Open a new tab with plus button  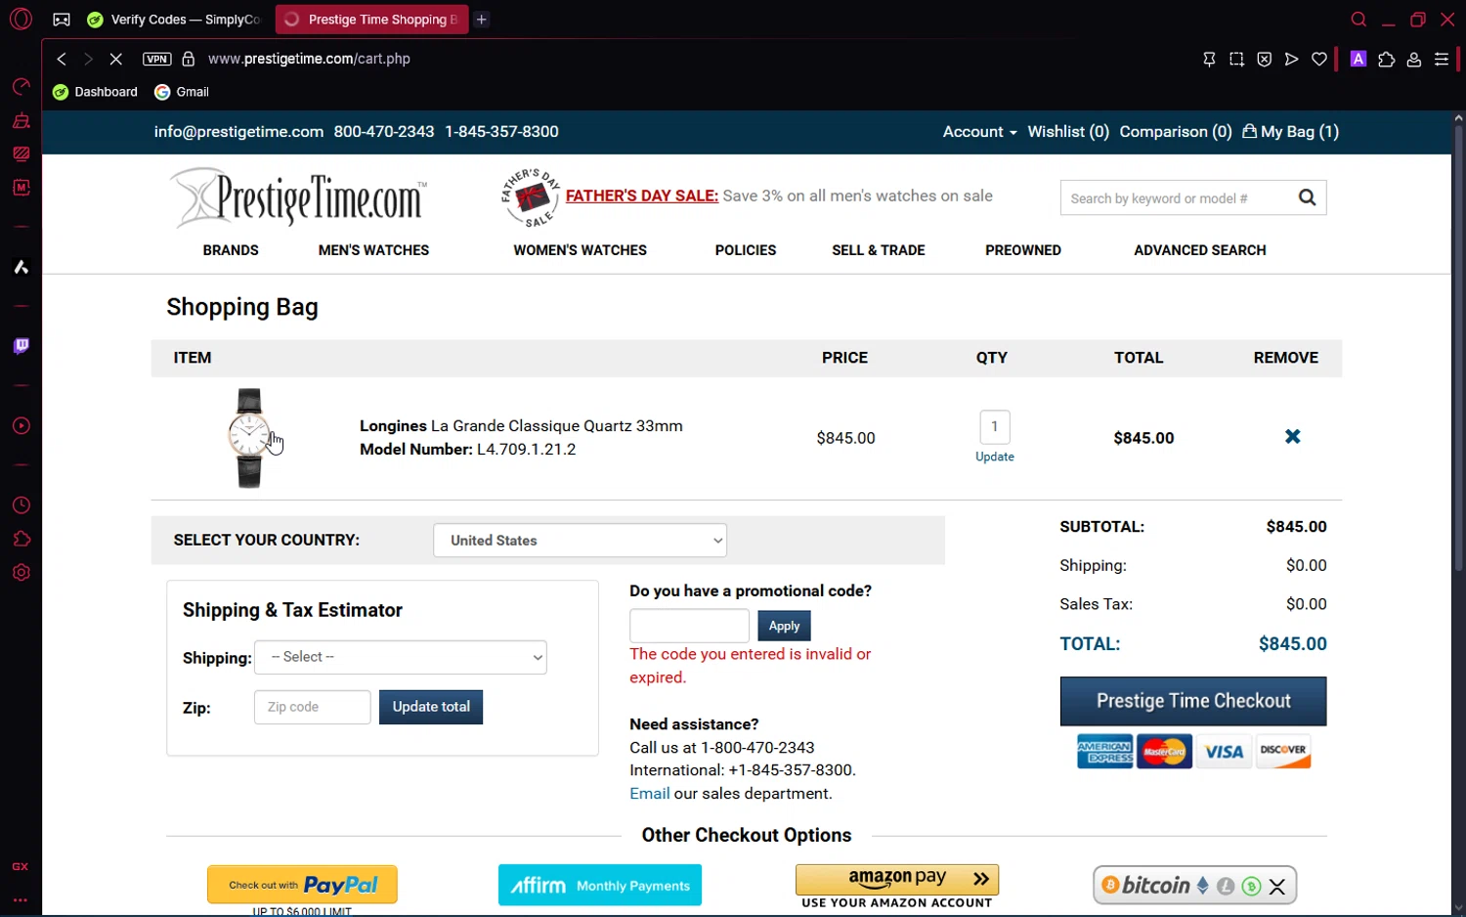click(482, 20)
